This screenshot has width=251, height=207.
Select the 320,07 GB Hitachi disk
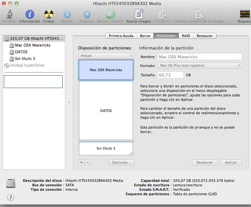tap(34, 39)
